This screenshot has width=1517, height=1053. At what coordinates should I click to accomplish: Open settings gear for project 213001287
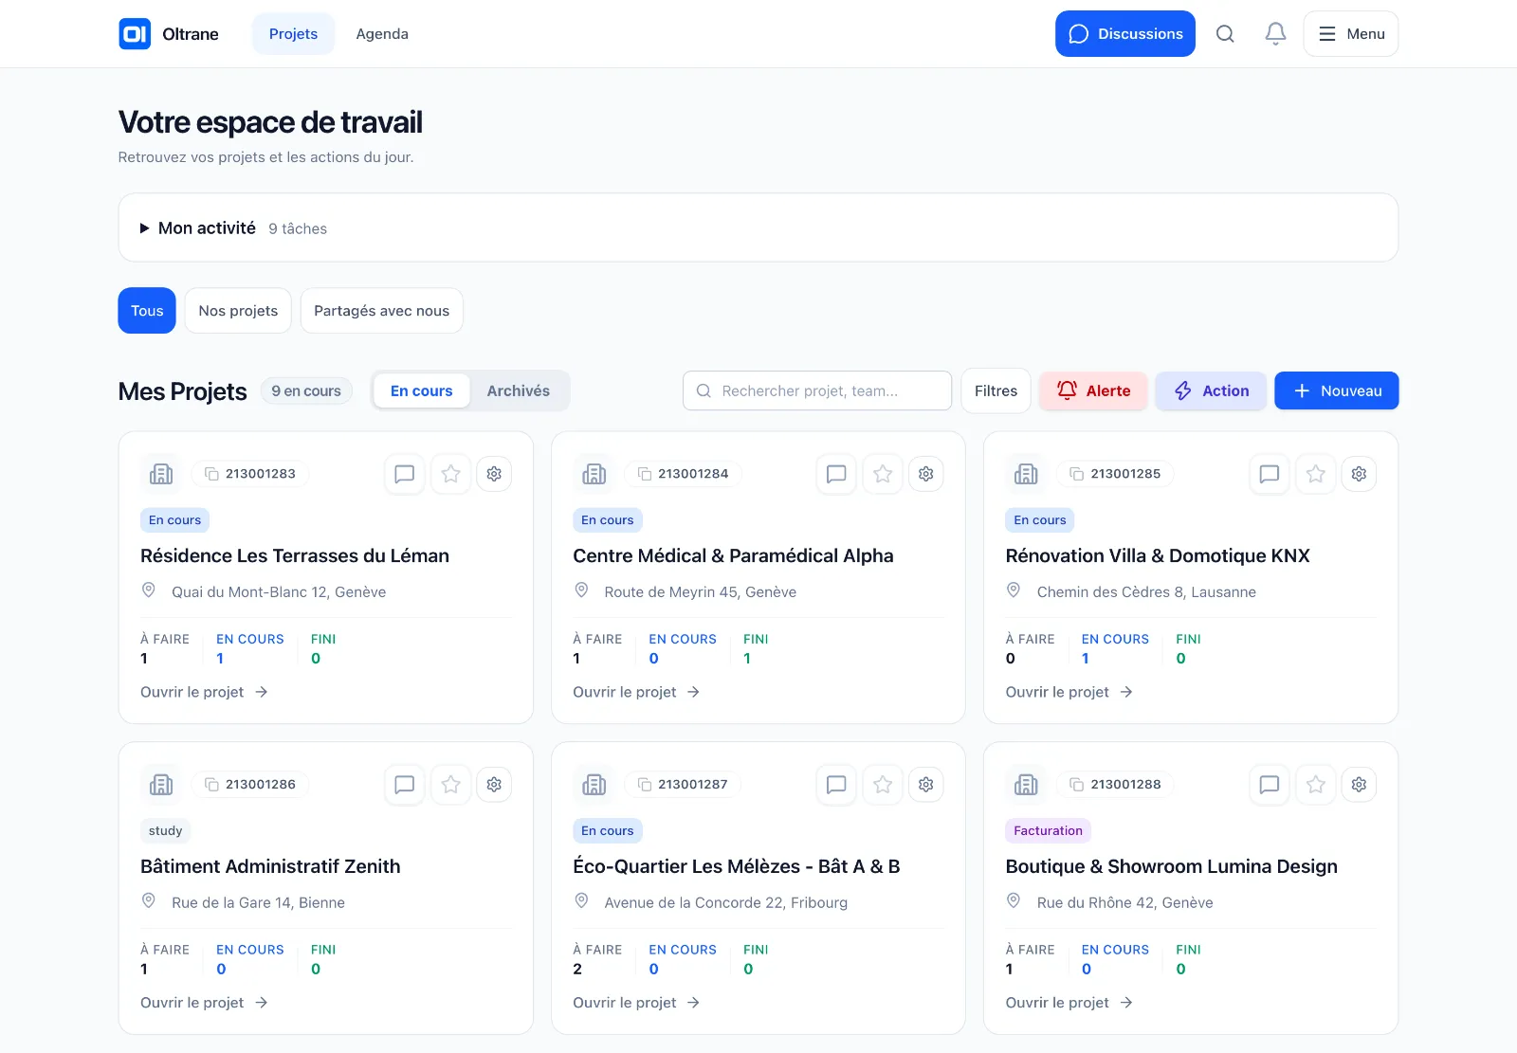click(926, 785)
